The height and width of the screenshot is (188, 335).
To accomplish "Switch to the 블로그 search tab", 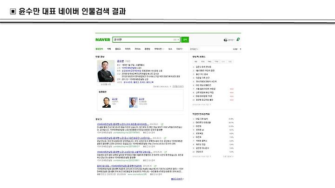I will click(118, 49).
